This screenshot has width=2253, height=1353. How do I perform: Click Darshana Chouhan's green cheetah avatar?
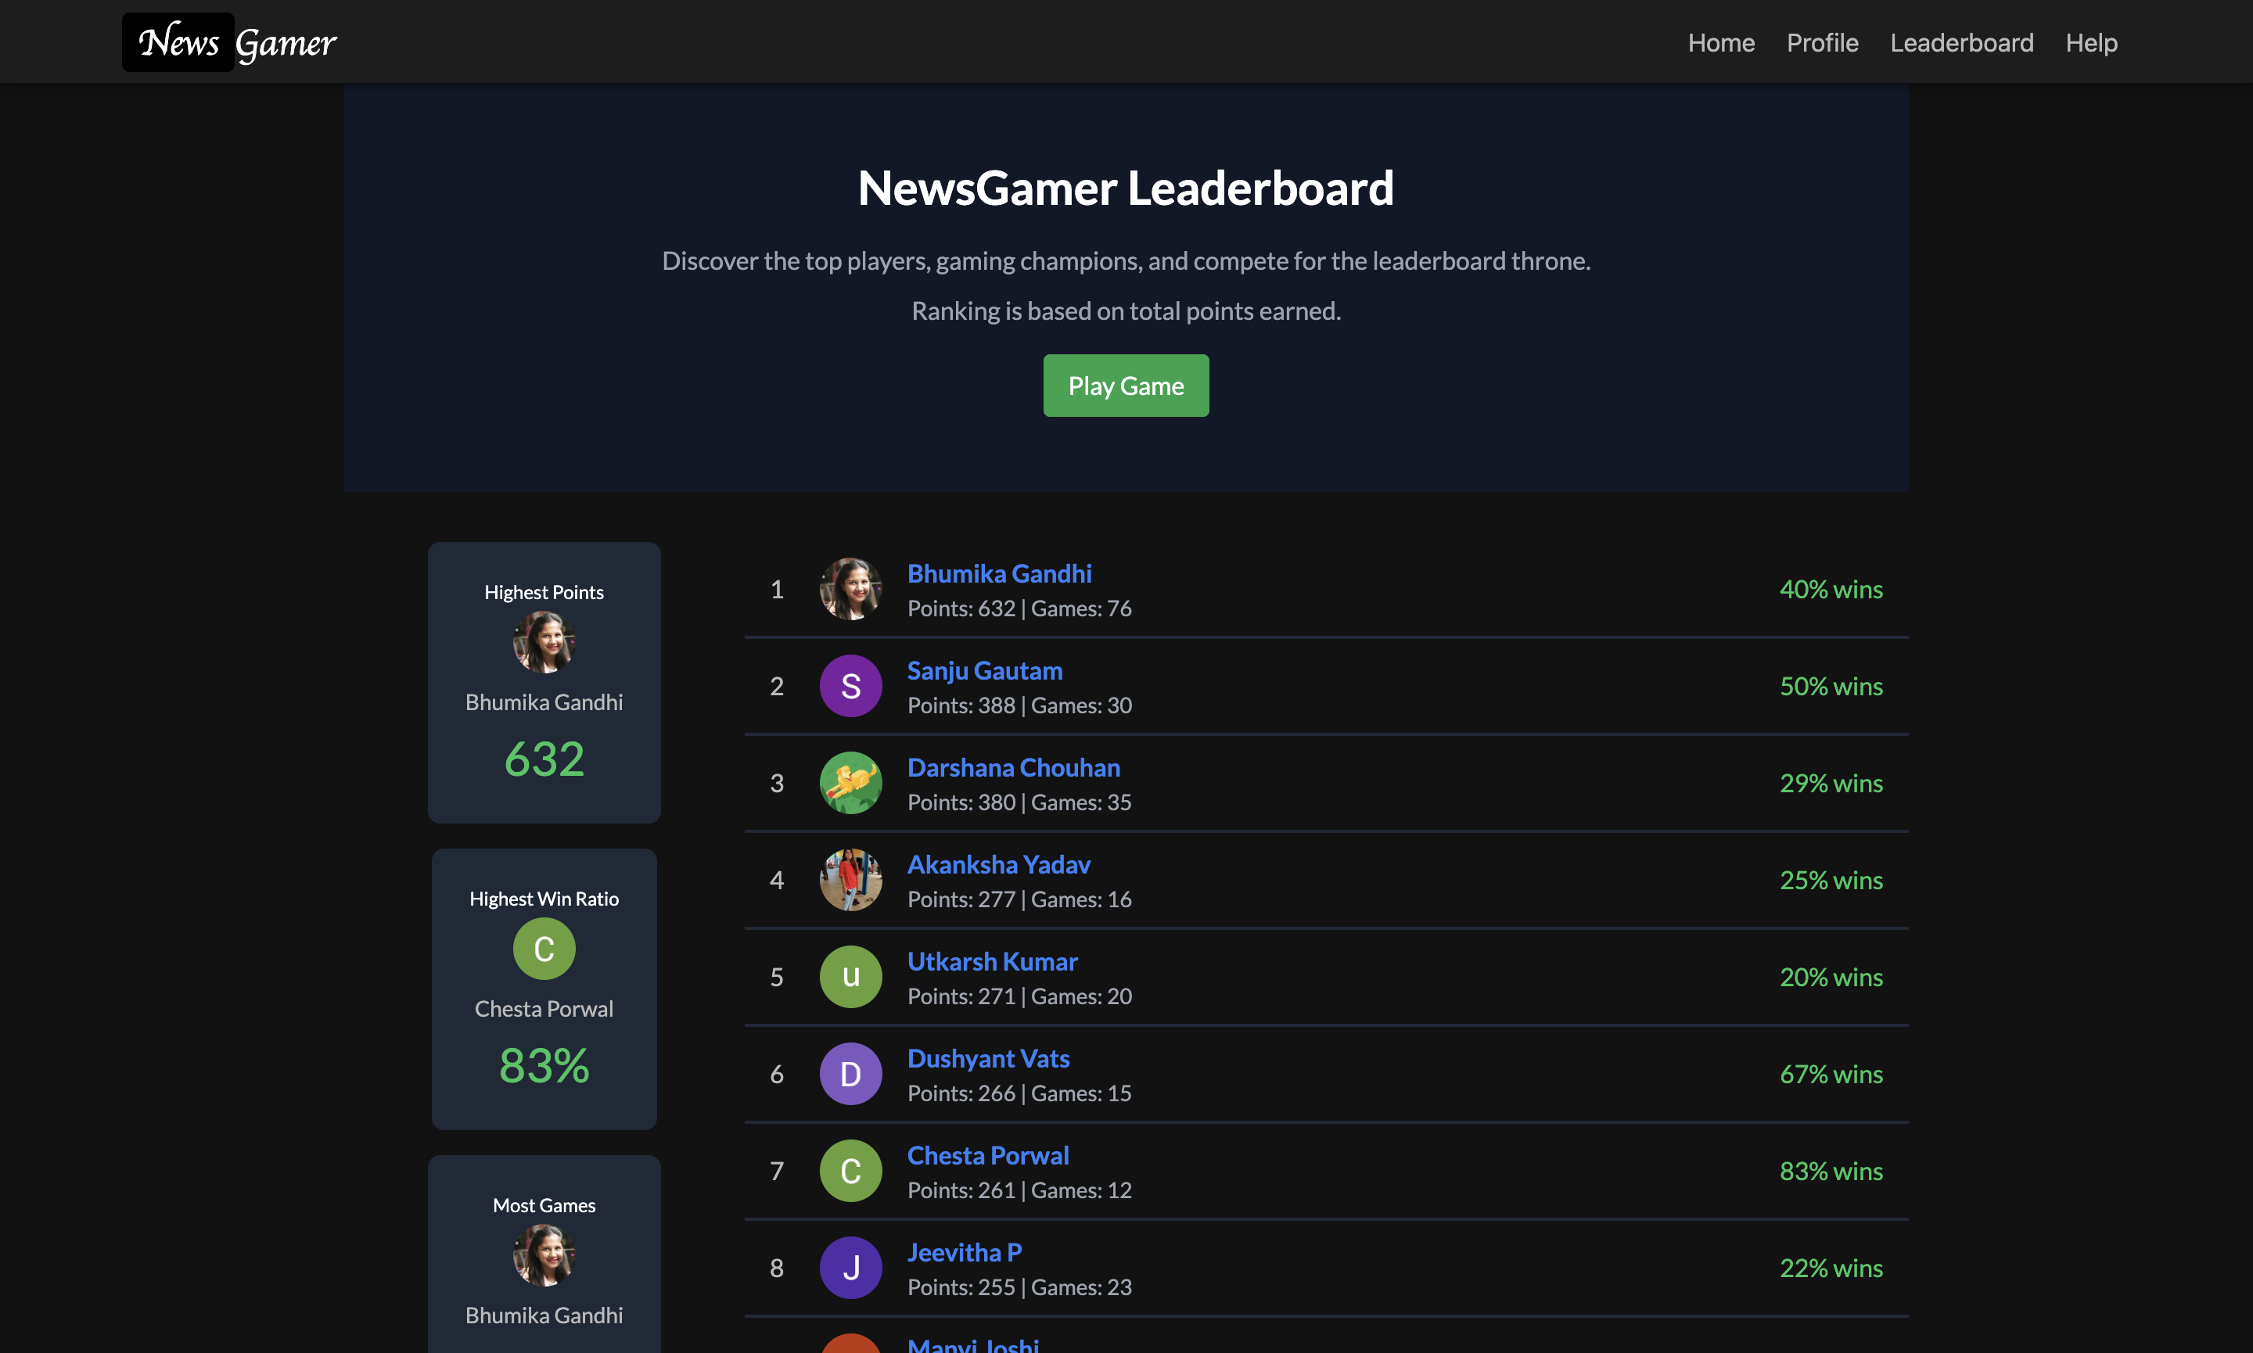[850, 782]
